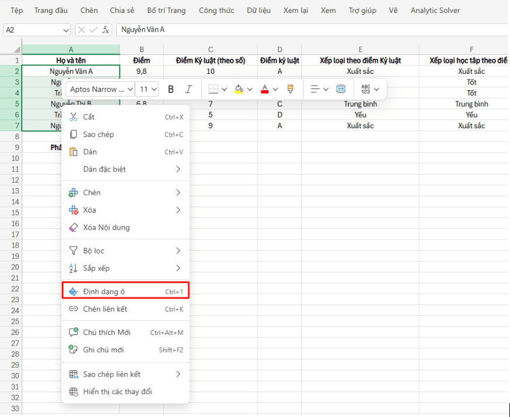This screenshot has height=417, width=510.
Task: Click the Italic icon in mini toolbar
Action: pos(189,89)
